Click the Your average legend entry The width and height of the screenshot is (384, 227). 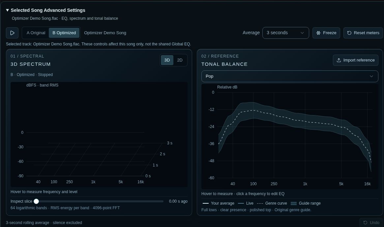coord(219,203)
